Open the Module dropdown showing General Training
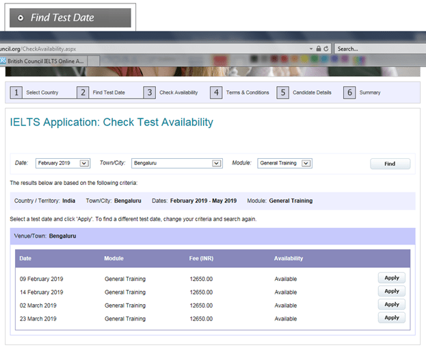 pos(284,163)
